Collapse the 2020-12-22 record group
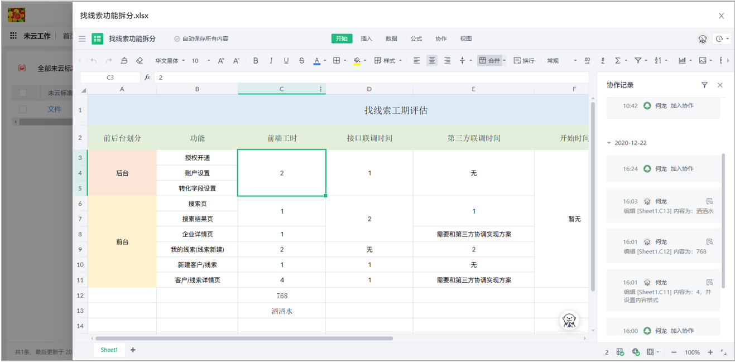 pos(609,143)
